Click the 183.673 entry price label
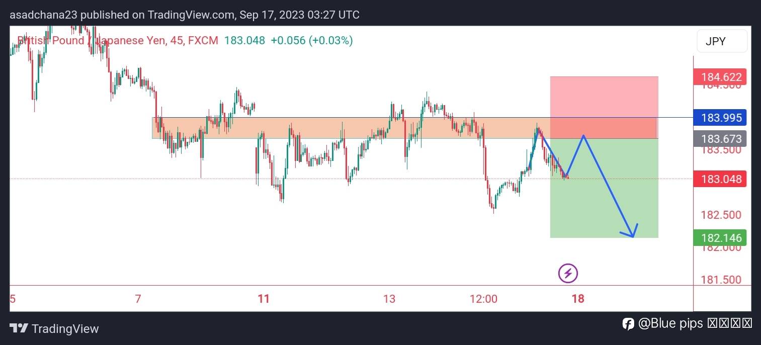 pyautogui.click(x=720, y=139)
